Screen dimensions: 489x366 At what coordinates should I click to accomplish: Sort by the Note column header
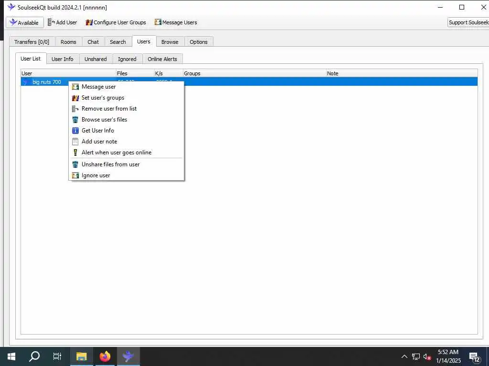click(402, 73)
